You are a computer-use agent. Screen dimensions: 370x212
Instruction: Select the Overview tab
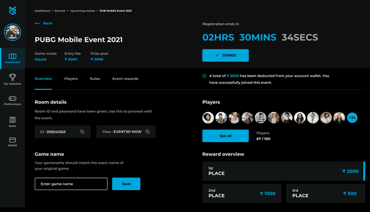43,79
